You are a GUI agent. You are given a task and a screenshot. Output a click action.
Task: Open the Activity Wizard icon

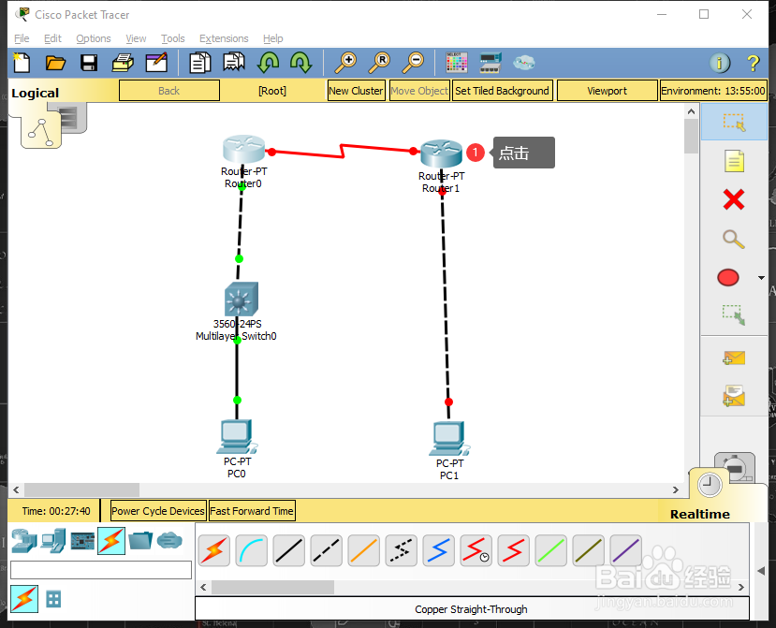[x=156, y=63]
